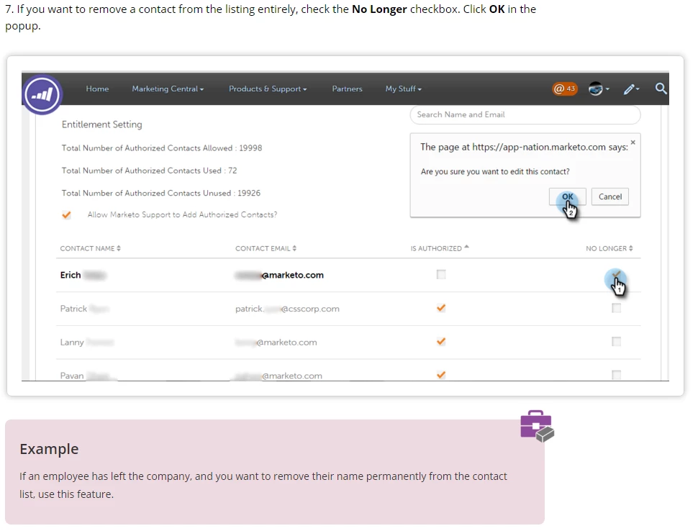
Task: Toggle Is Authorized checkbox for Patrick
Action: [440, 308]
